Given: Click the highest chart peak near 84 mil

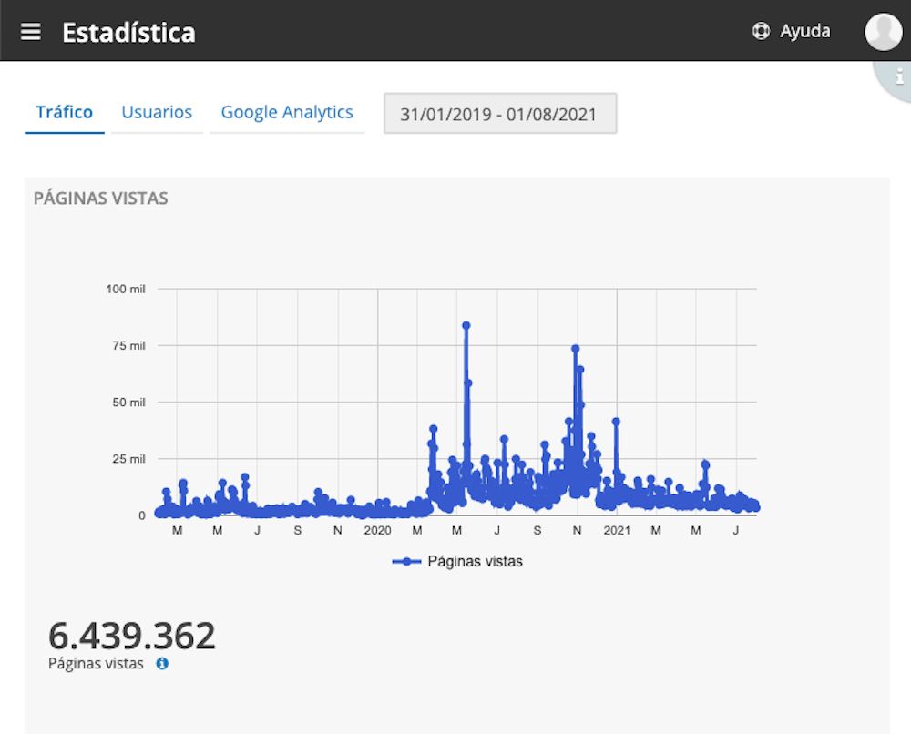Looking at the screenshot, I should click(x=466, y=325).
